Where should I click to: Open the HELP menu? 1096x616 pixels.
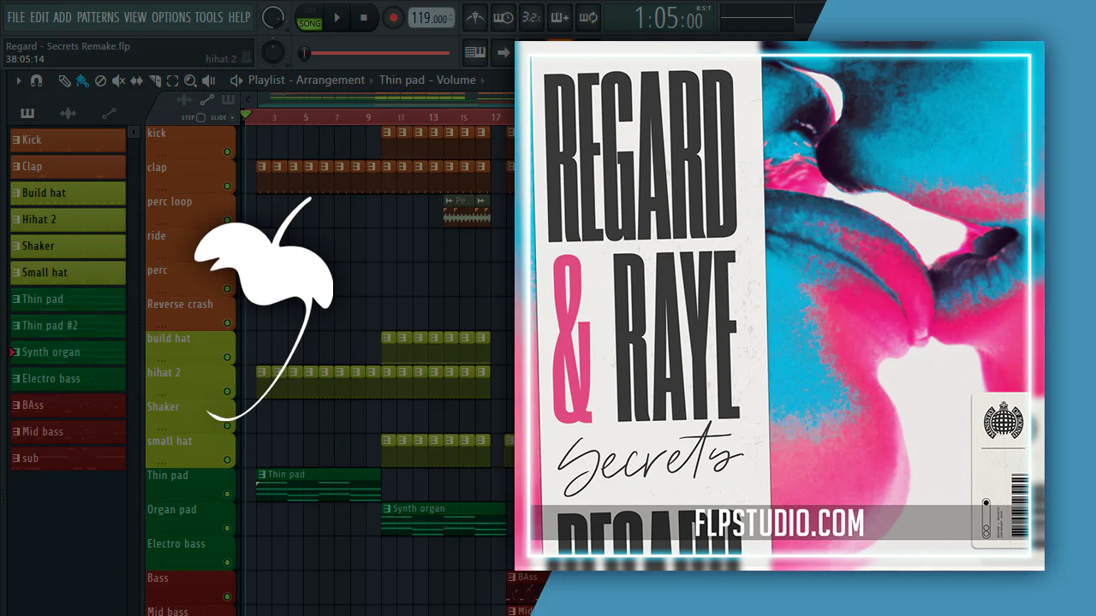(x=240, y=17)
